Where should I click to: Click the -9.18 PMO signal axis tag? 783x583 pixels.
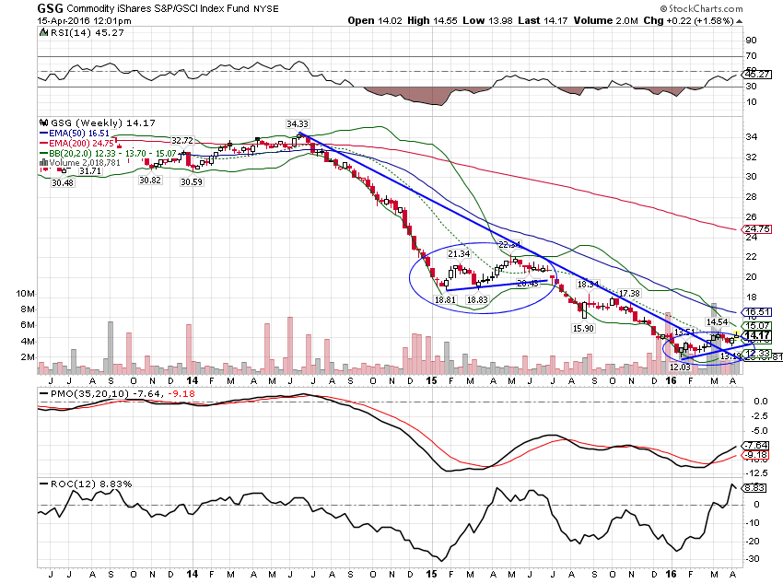[756, 455]
